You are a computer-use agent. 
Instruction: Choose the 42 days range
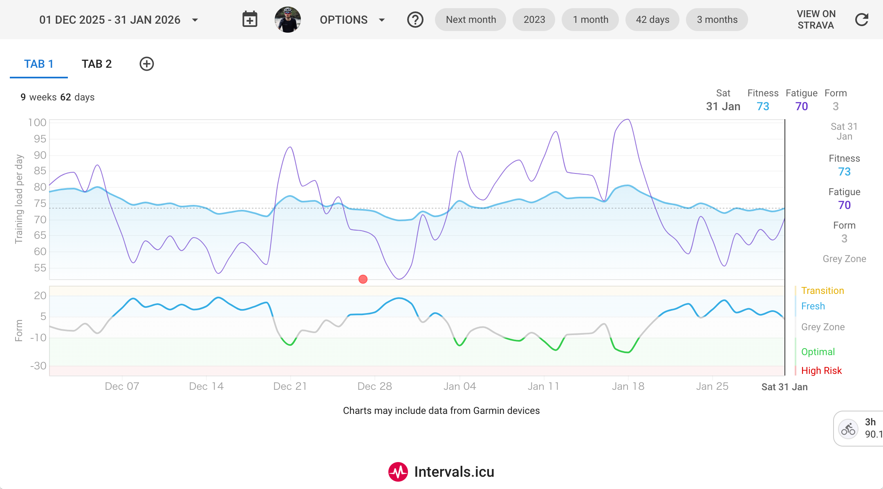652,20
